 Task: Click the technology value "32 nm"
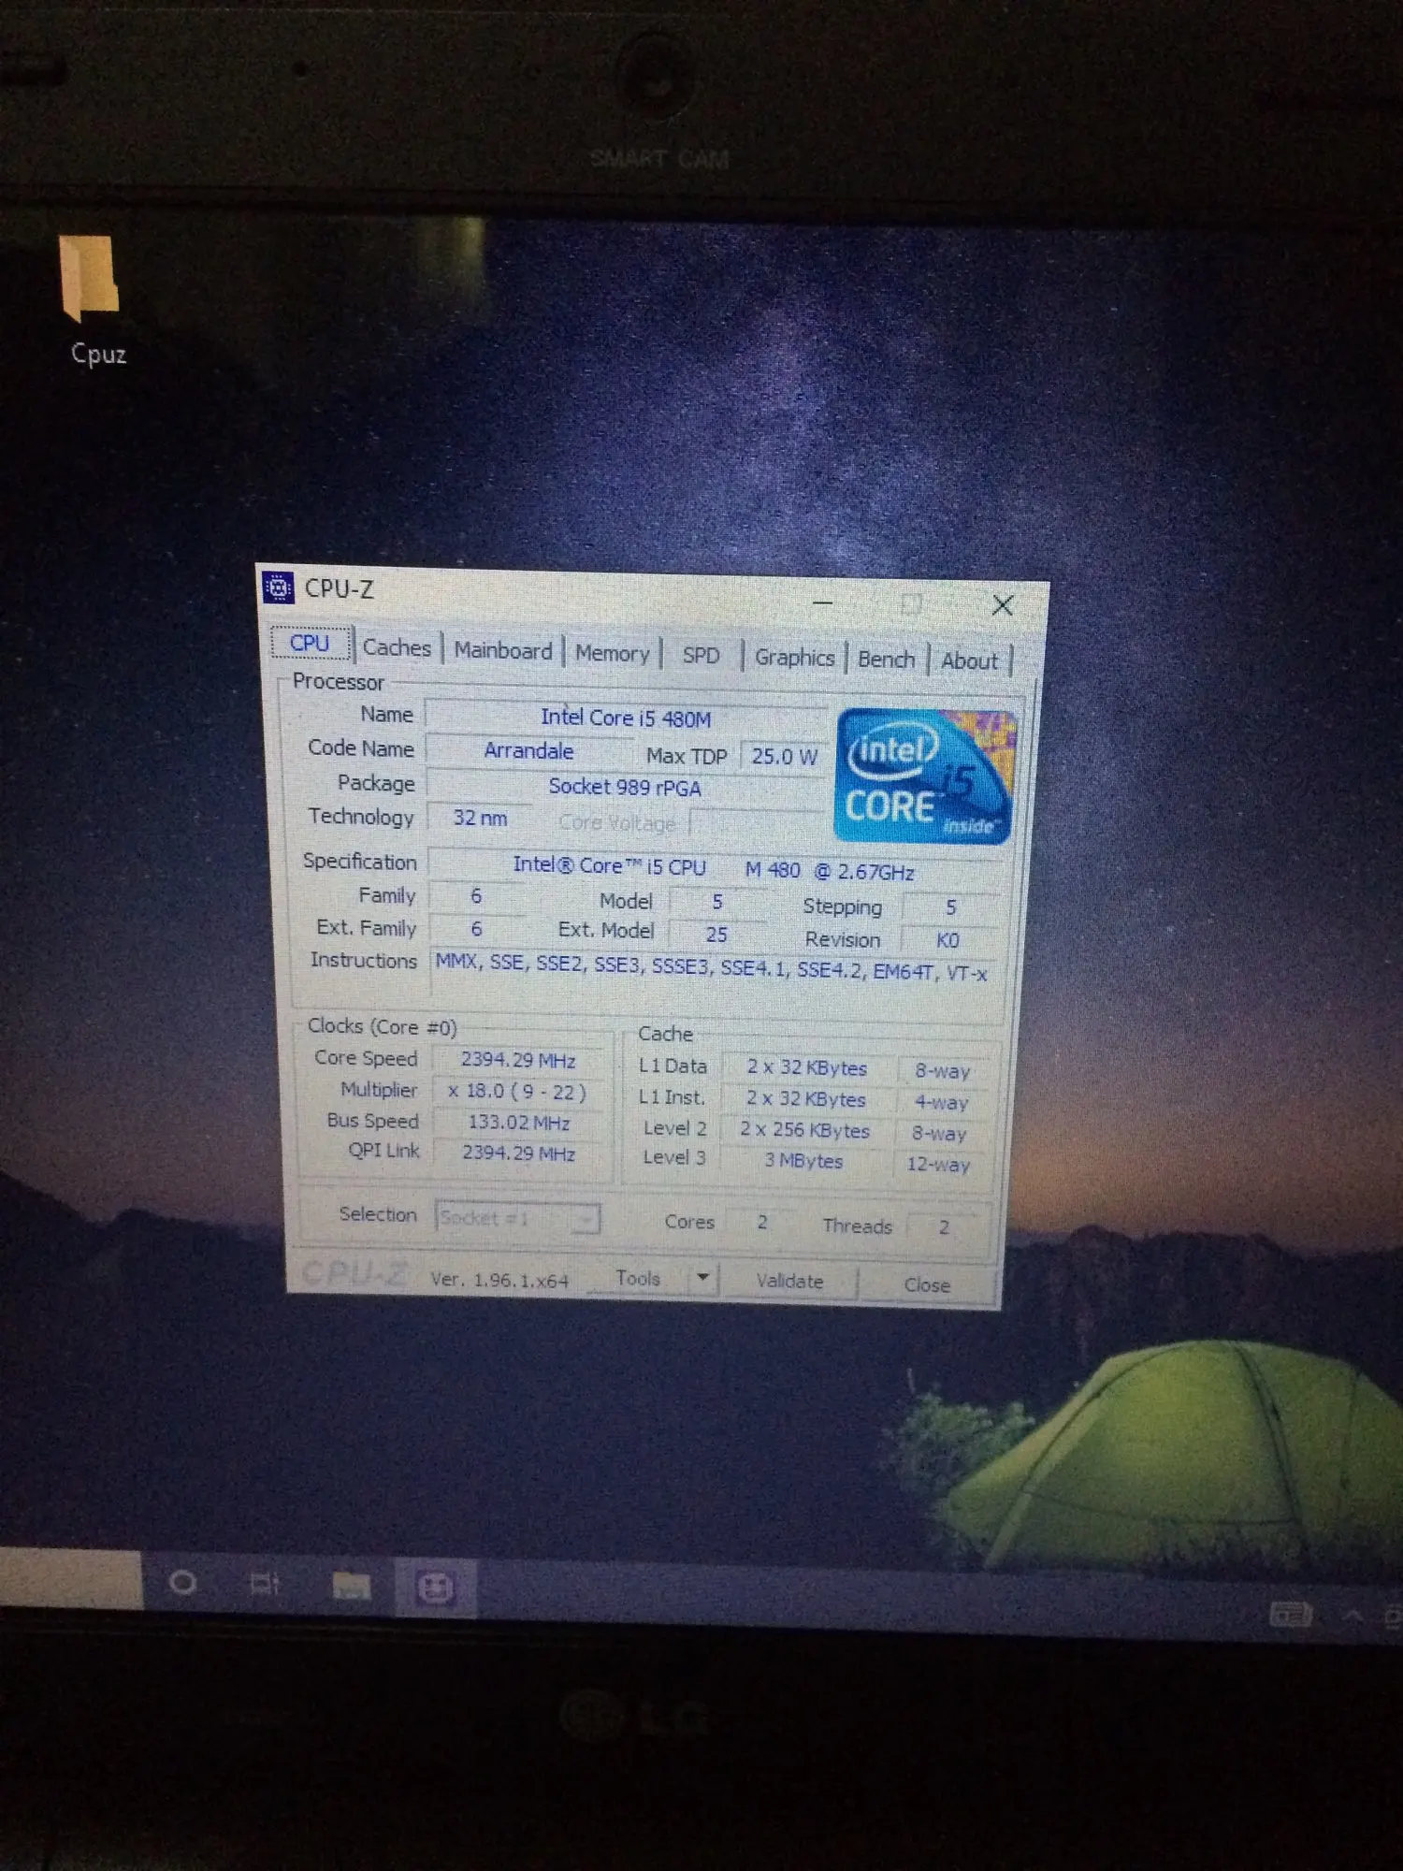point(480,818)
